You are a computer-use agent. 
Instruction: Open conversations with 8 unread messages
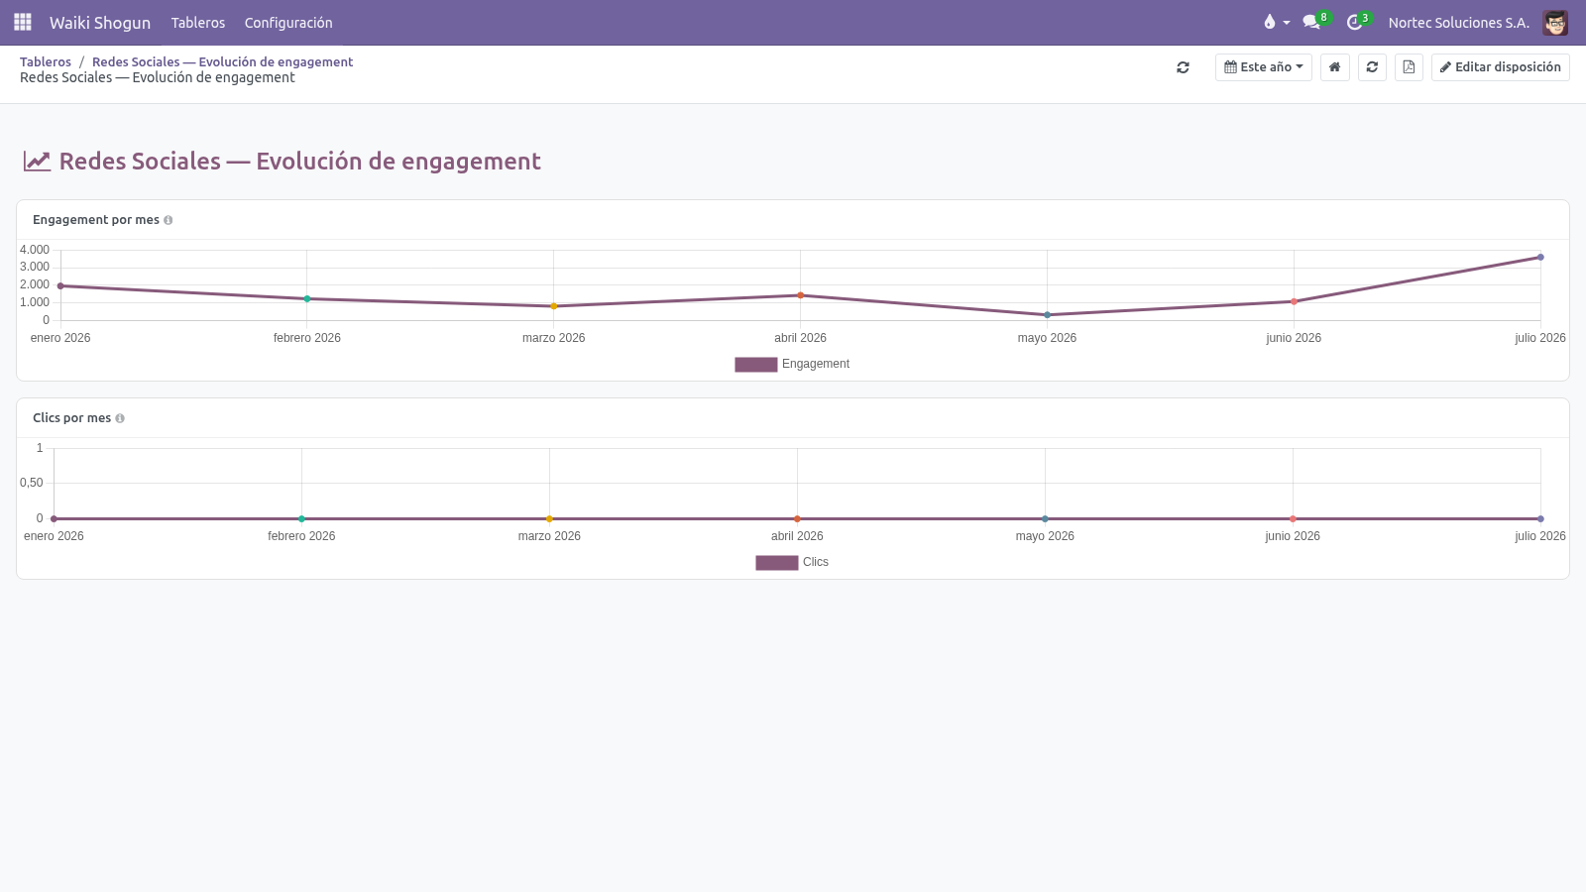(1316, 22)
